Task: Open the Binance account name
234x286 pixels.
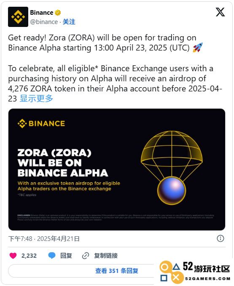Action: point(42,13)
